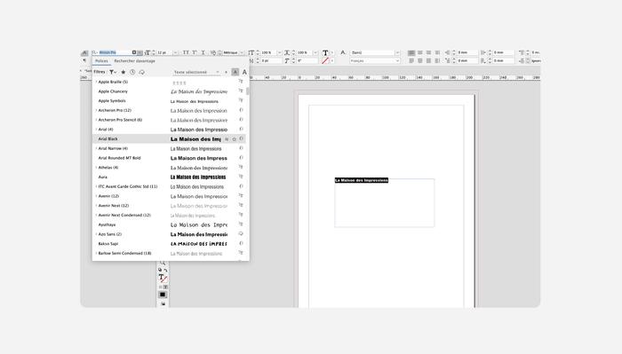622x354 pixels.
Task: Center align paragraph text
Action: pos(420,52)
